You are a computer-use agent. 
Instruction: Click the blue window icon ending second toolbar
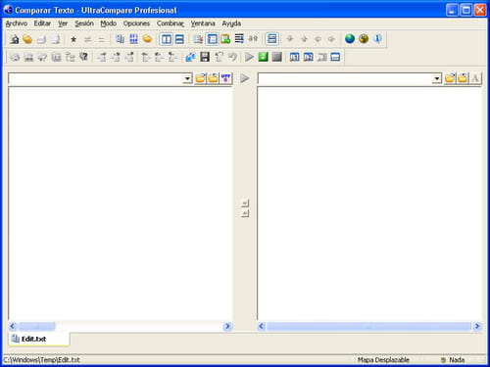[x=335, y=57]
